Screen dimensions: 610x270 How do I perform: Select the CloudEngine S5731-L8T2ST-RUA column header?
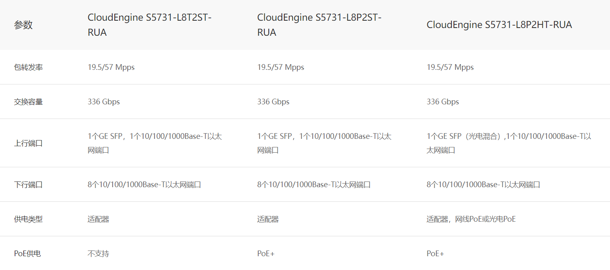[x=149, y=25]
